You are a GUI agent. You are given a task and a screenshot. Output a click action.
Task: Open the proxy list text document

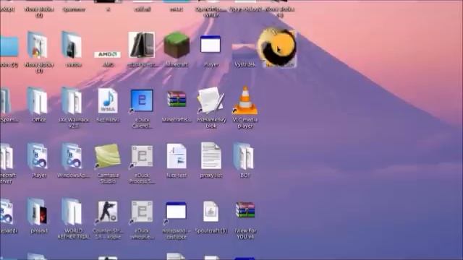click(211, 156)
